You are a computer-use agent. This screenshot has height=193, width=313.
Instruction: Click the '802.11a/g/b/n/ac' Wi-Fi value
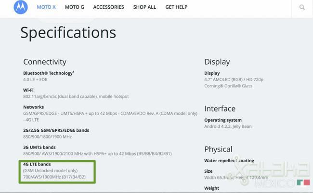tap(76, 96)
